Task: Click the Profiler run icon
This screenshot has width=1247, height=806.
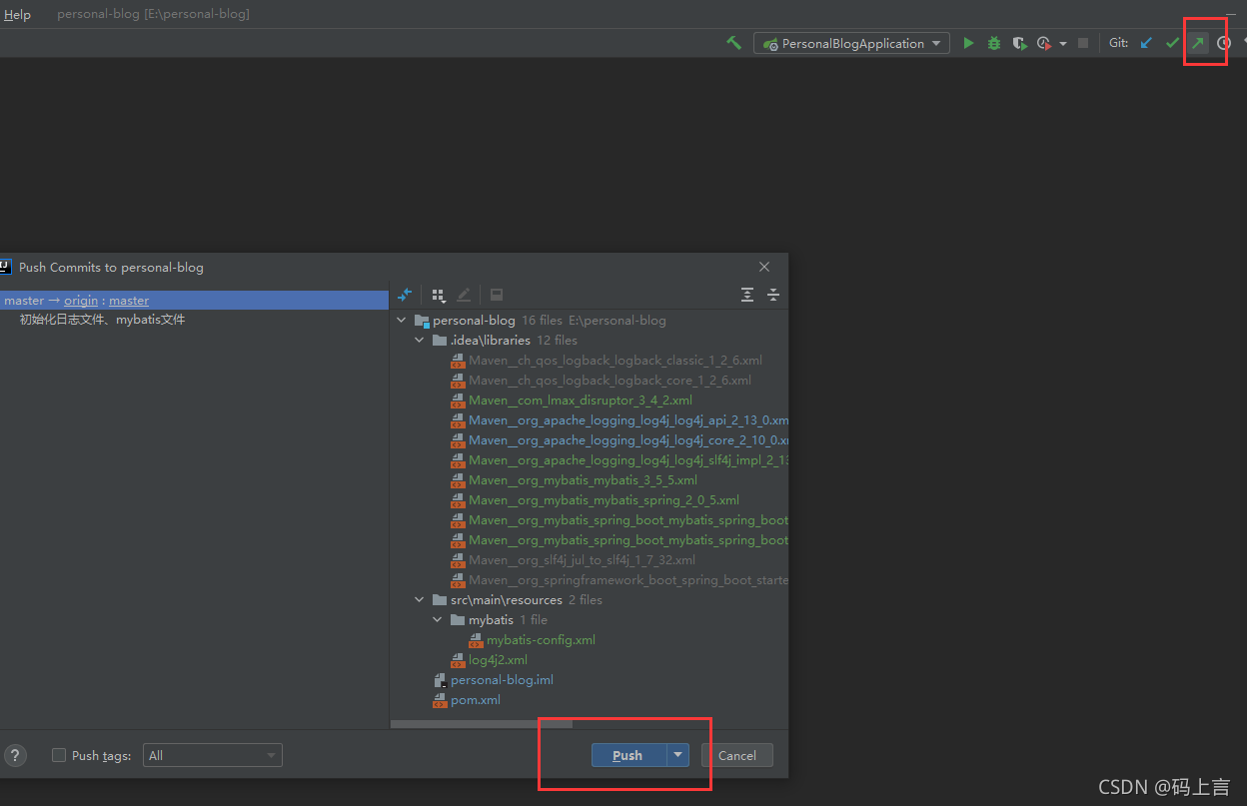Action: pos(1044,43)
